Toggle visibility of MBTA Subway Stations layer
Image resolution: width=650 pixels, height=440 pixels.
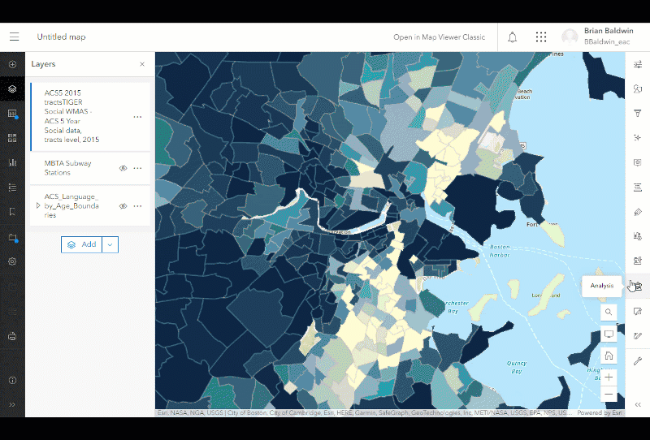click(x=123, y=168)
